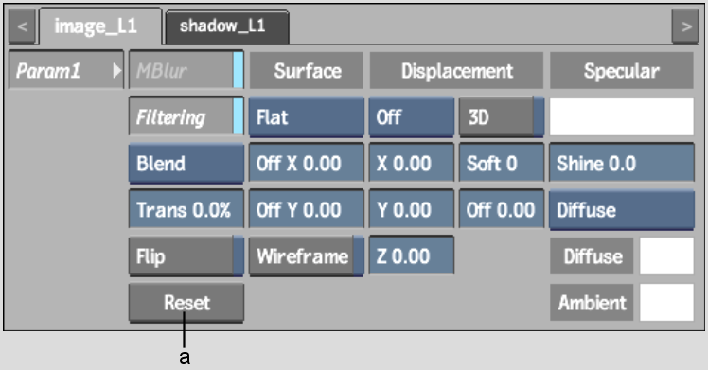Click the Ambient color swatch
The image size is (708, 370).
(x=666, y=302)
